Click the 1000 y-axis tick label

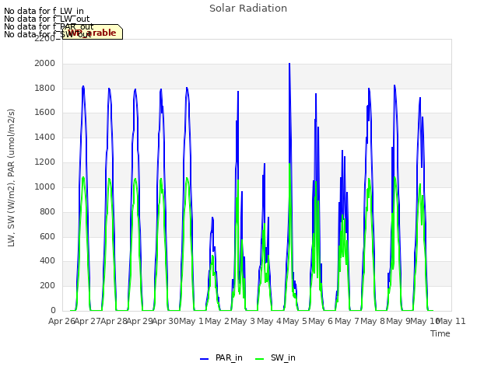pyautogui.click(x=45, y=186)
